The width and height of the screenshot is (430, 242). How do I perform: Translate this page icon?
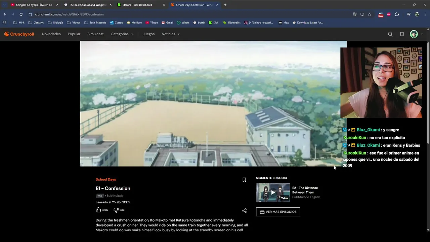click(x=355, y=14)
